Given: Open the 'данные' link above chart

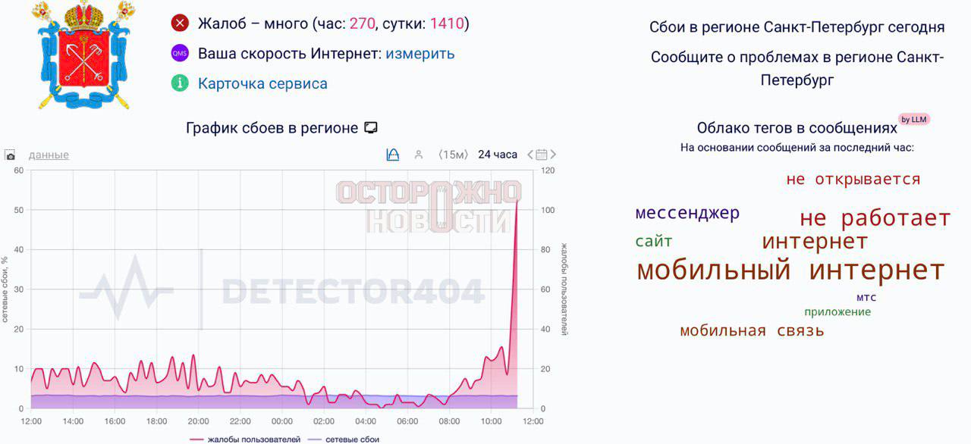Looking at the screenshot, I should click(x=49, y=155).
